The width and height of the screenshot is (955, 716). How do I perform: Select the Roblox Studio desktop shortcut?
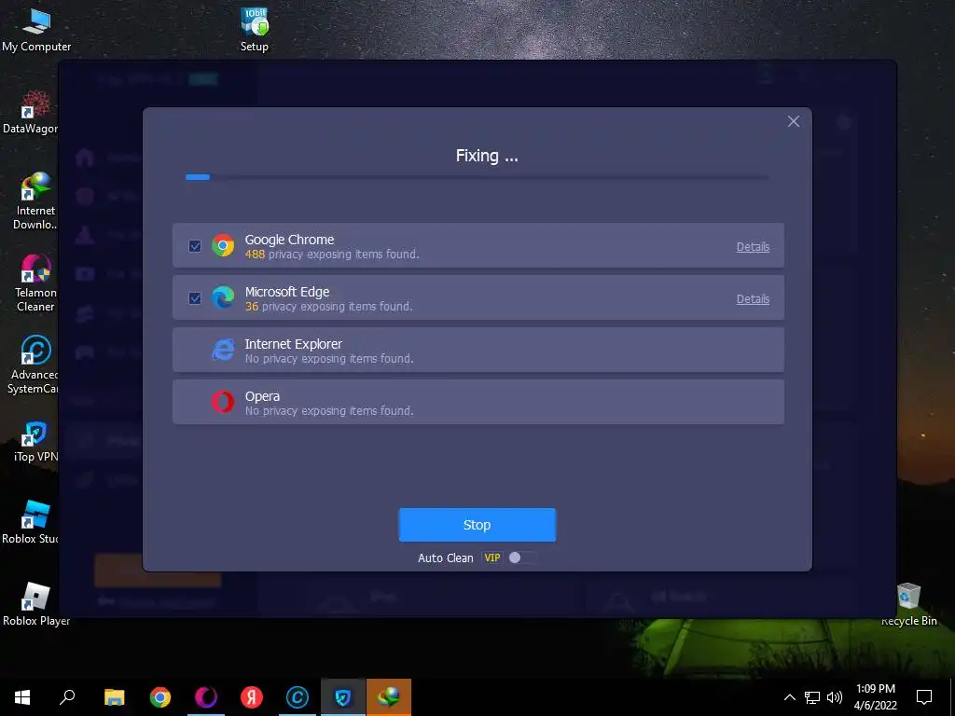tap(31, 522)
